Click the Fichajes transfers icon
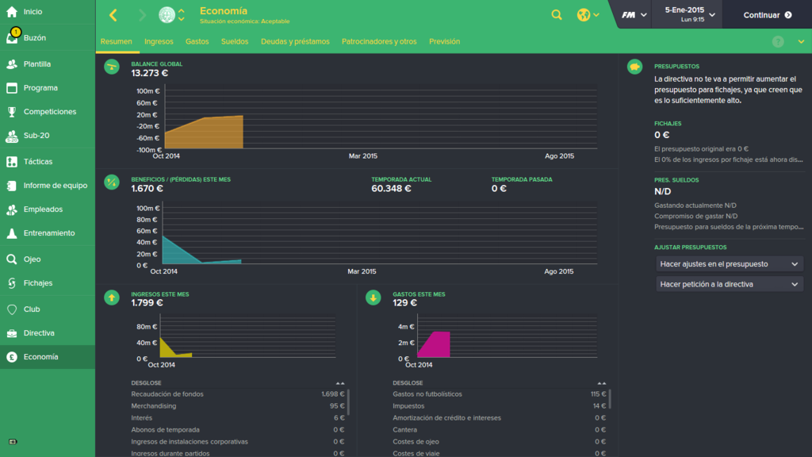Image resolution: width=812 pixels, height=457 pixels. (12, 283)
